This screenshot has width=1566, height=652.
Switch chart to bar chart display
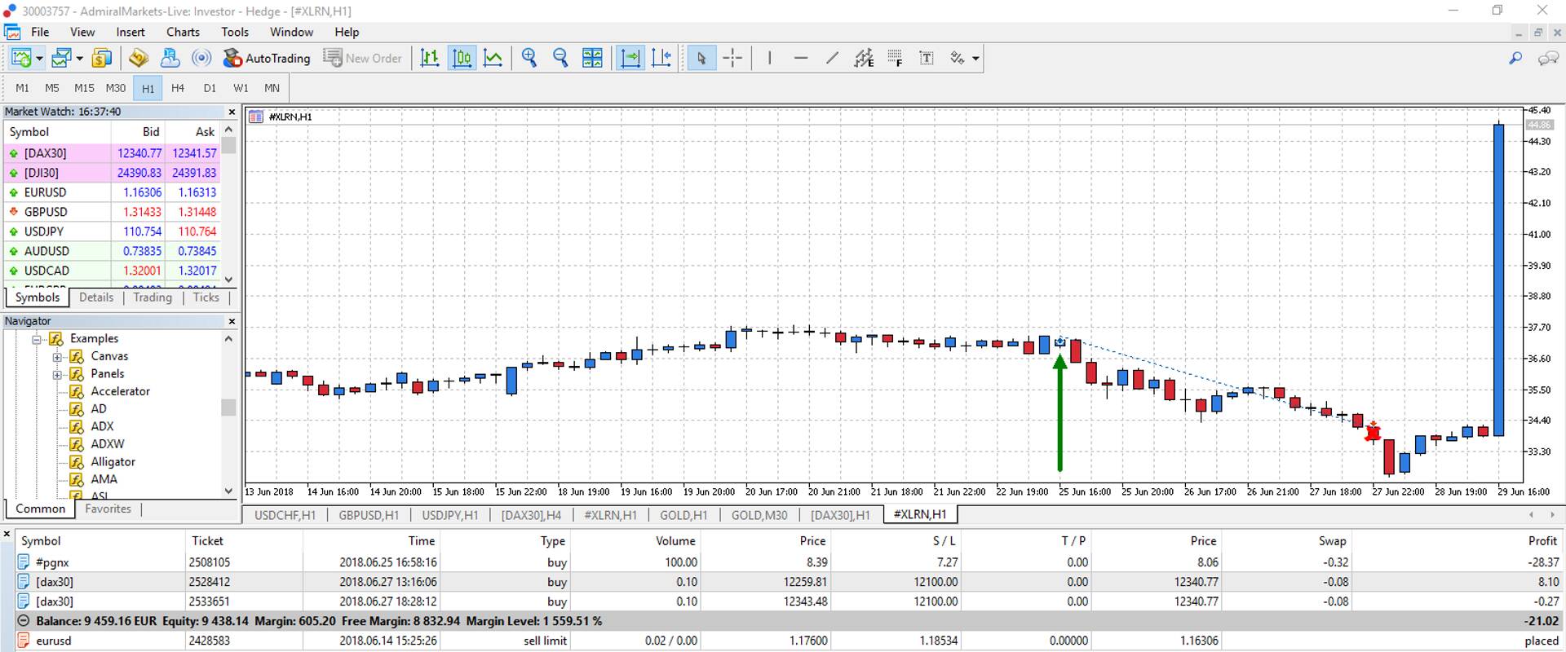pyautogui.click(x=430, y=58)
